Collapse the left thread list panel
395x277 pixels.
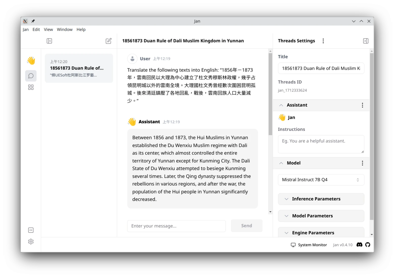coord(49,41)
